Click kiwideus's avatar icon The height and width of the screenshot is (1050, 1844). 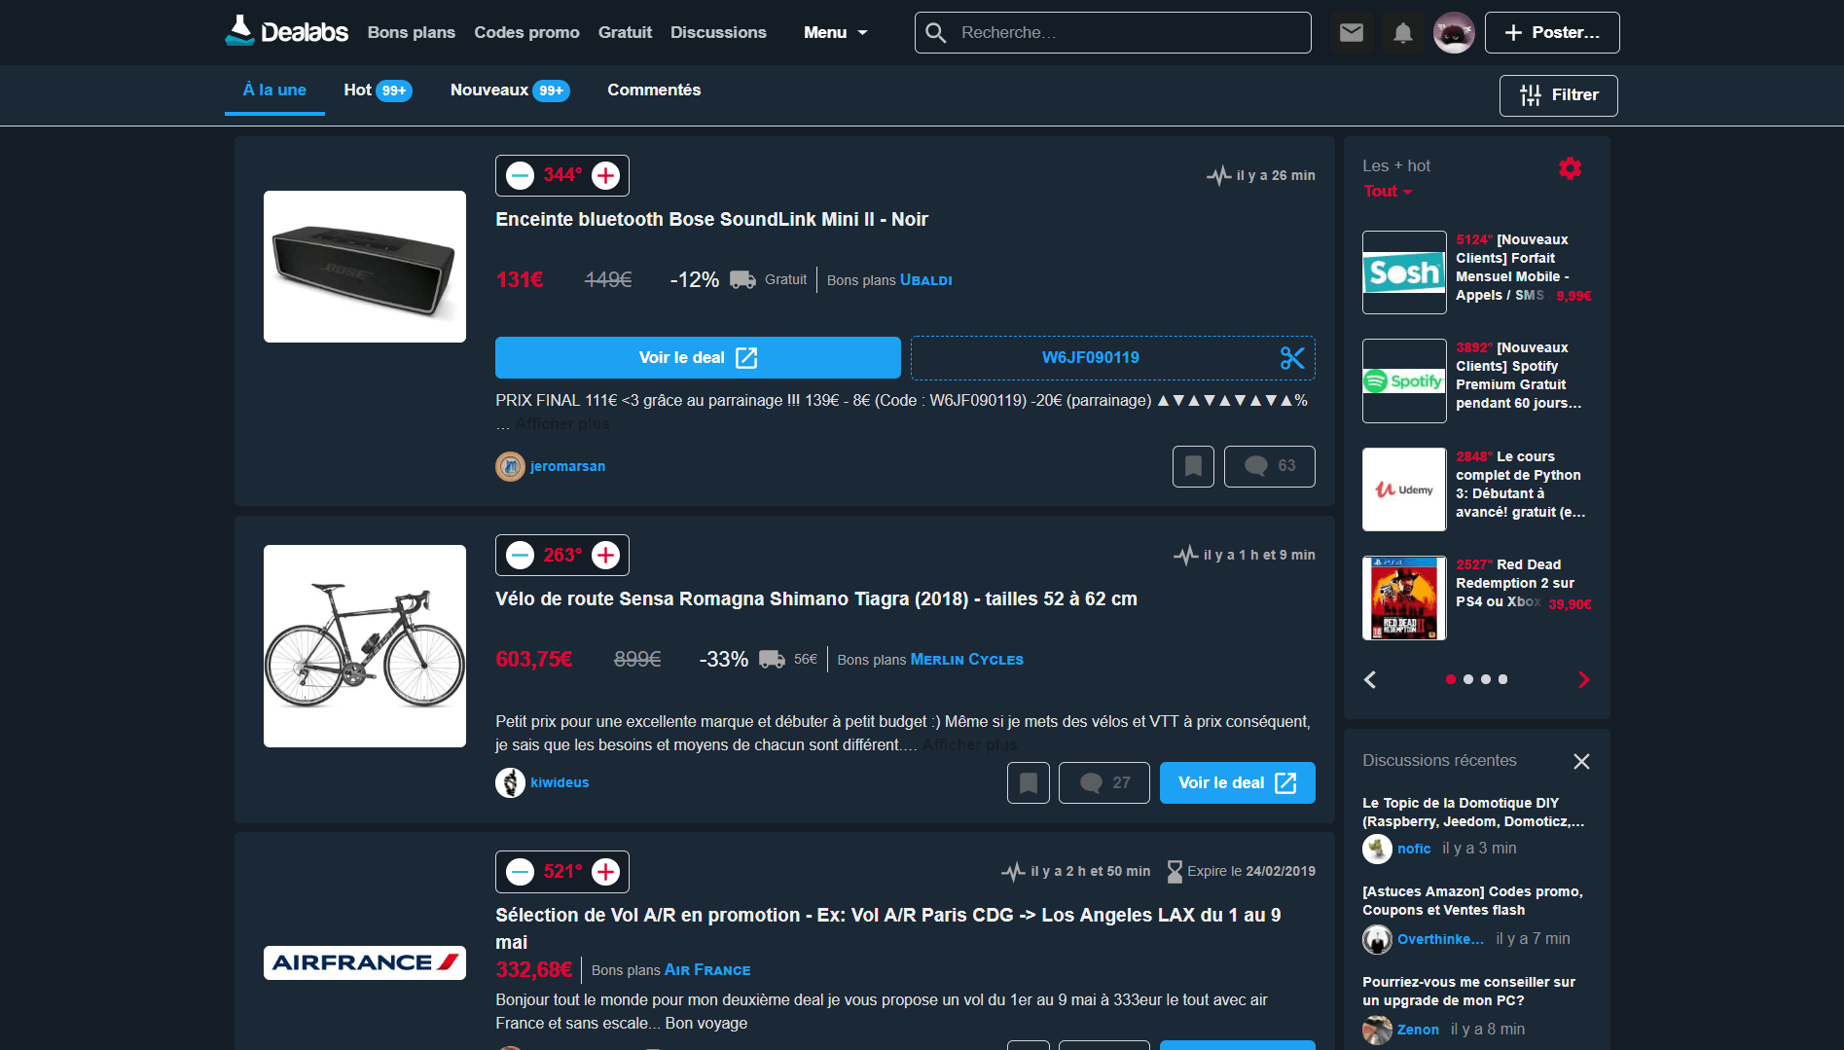(510, 782)
